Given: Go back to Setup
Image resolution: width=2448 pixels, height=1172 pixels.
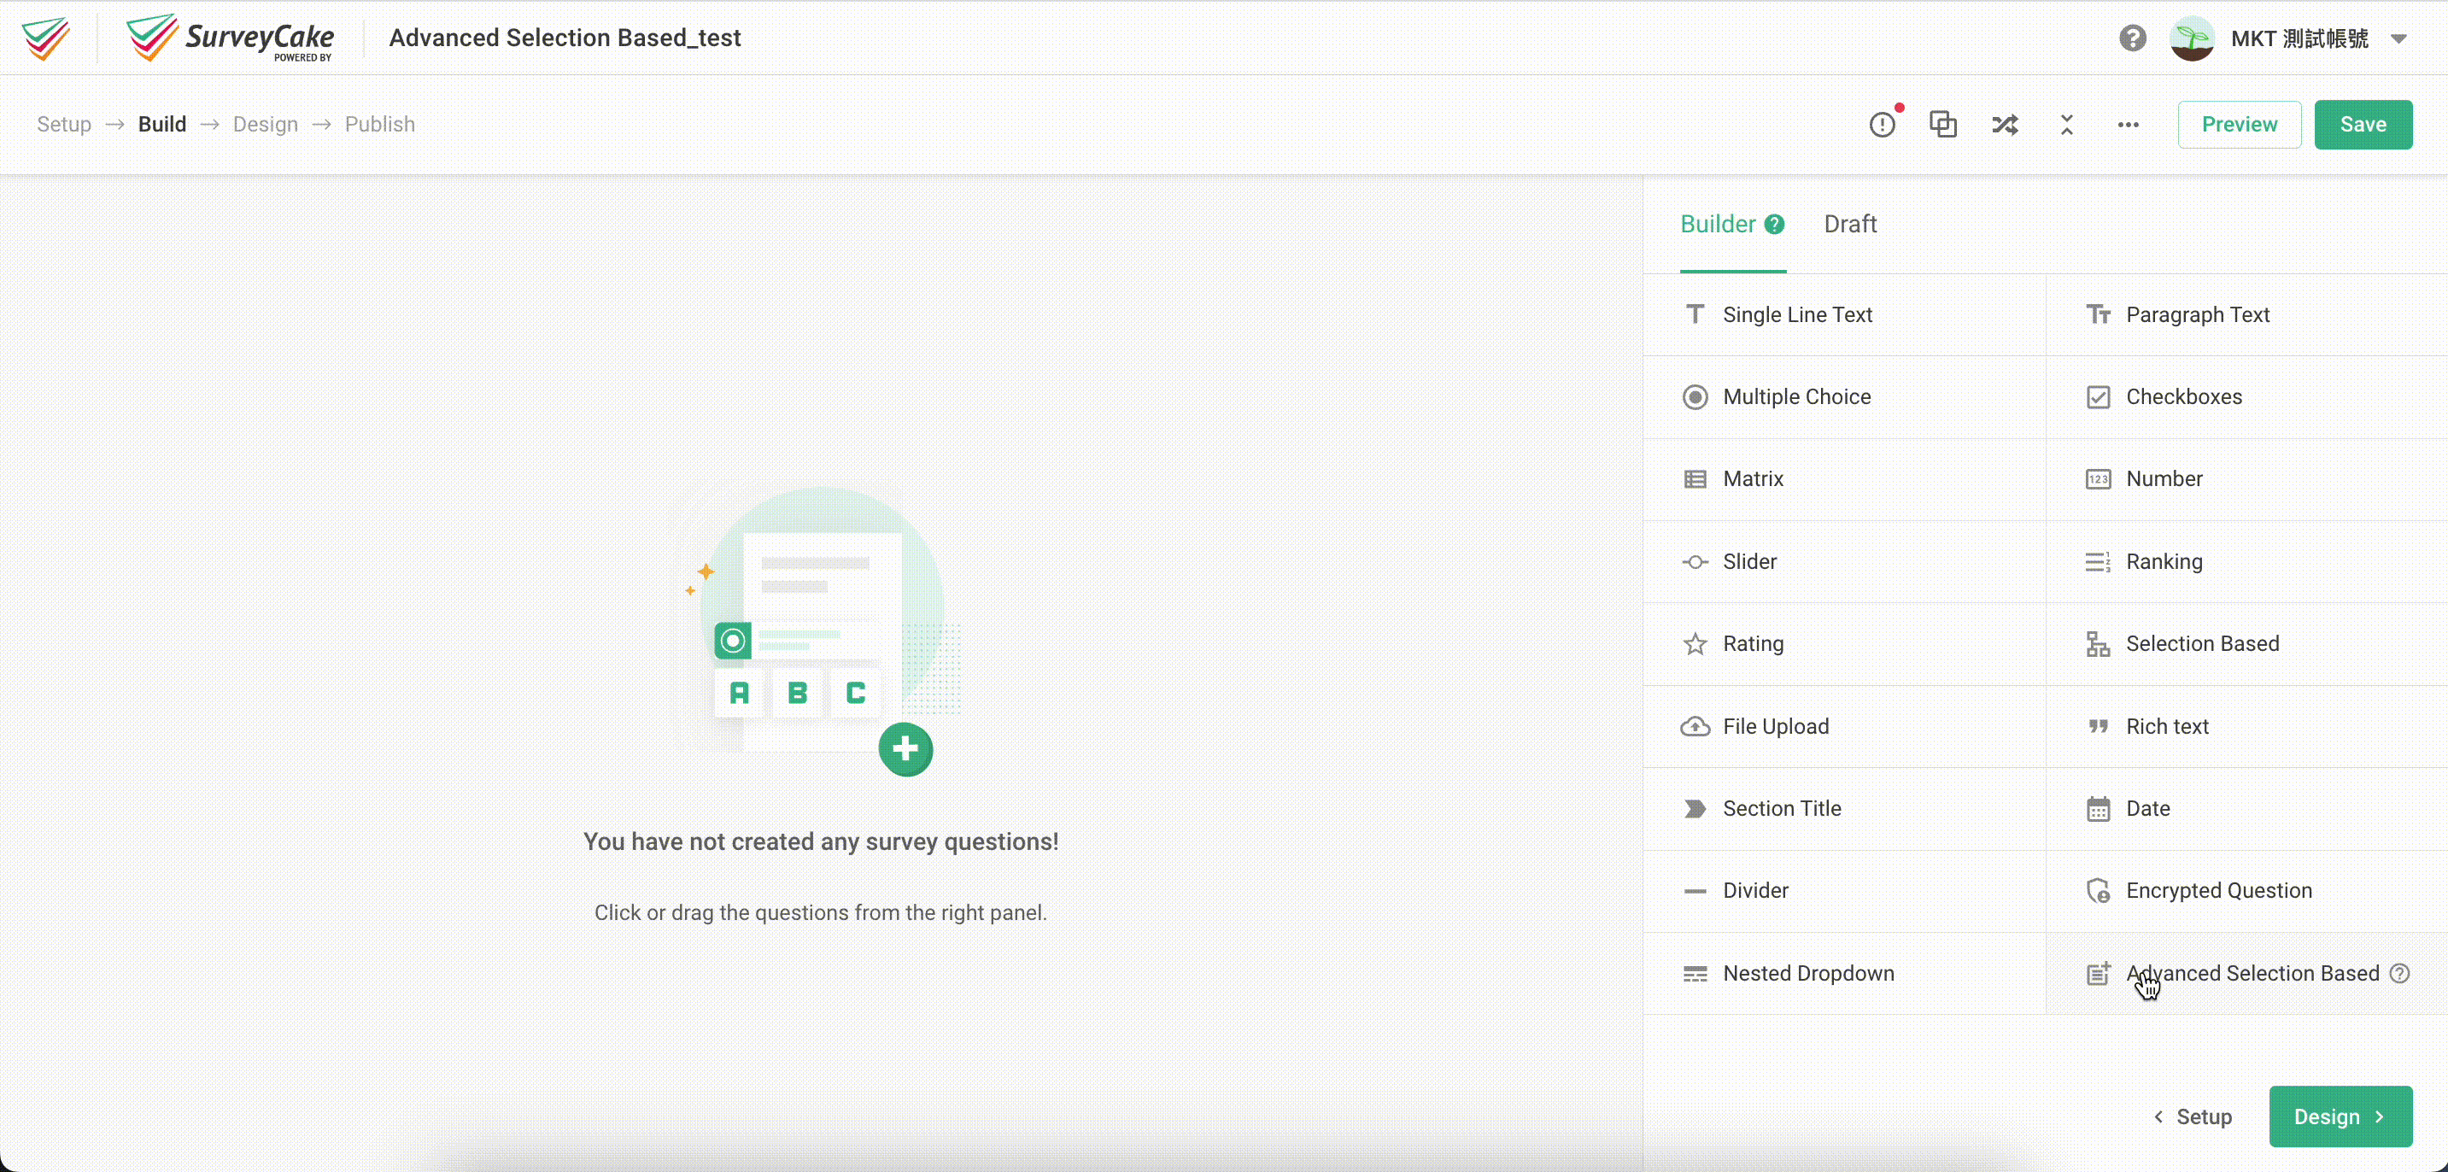Looking at the screenshot, I should (2195, 1116).
